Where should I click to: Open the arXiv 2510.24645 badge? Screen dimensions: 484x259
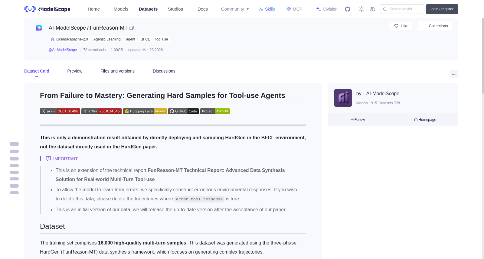pos(101,111)
